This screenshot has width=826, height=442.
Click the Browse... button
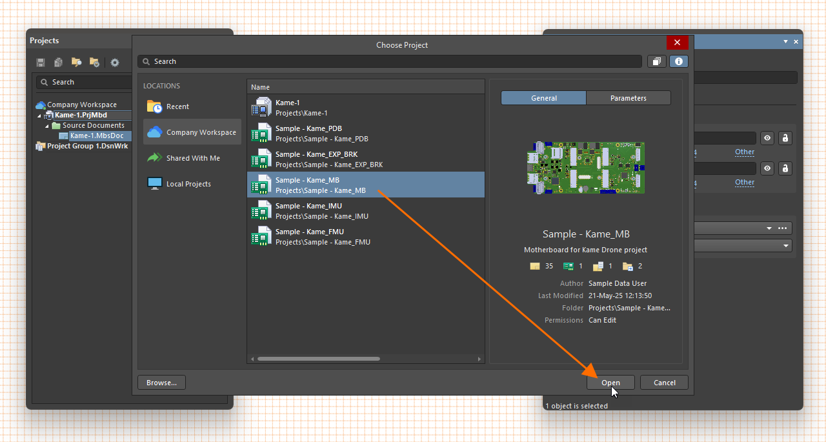(x=161, y=383)
